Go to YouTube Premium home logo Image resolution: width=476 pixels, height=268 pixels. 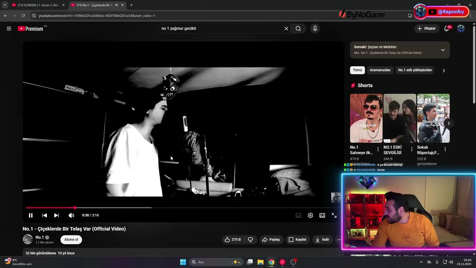point(30,29)
